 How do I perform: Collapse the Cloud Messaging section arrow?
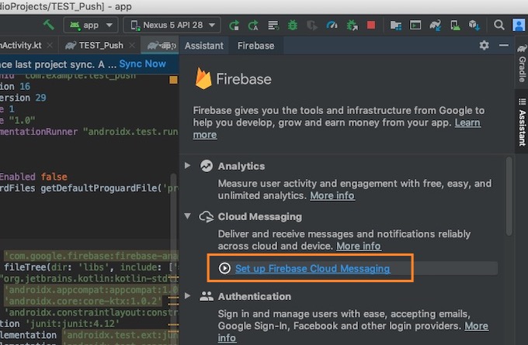click(188, 216)
